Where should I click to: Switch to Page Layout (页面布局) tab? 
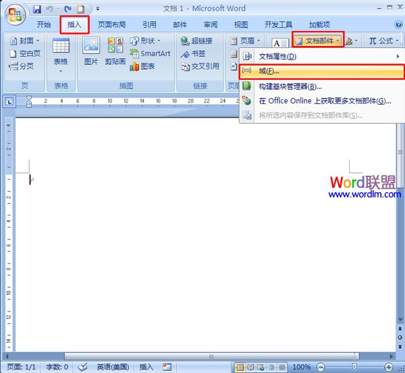pyautogui.click(x=112, y=24)
